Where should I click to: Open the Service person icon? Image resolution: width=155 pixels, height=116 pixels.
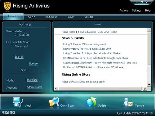point(128,102)
